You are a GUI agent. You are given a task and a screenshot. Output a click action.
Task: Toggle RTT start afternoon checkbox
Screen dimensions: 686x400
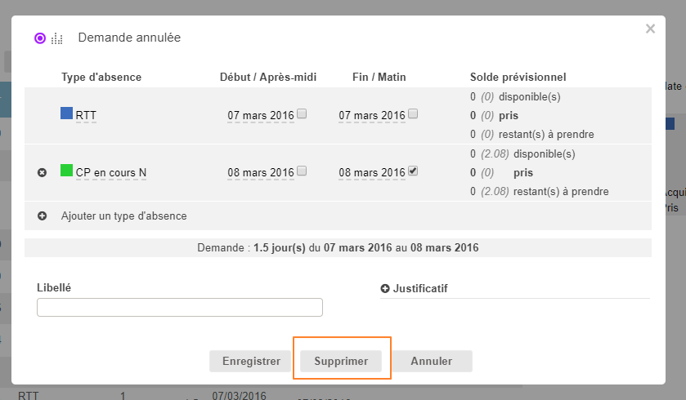tap(302, 114)
